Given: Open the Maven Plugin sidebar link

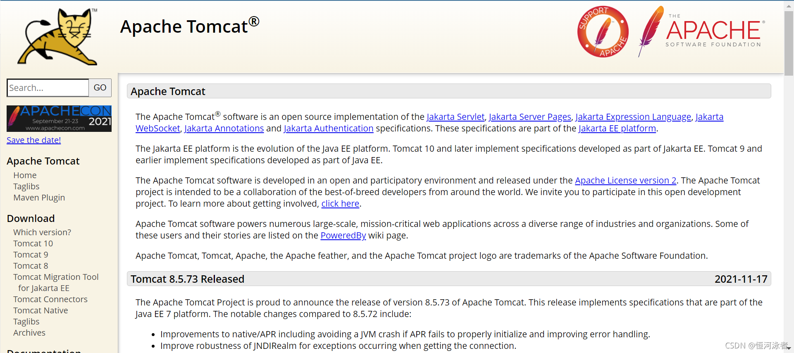Looking at the screenshot, I should [x=39, y=198].
